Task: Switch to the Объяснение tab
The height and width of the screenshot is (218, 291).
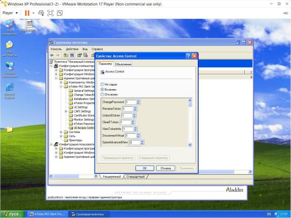Action: [123, 64]
